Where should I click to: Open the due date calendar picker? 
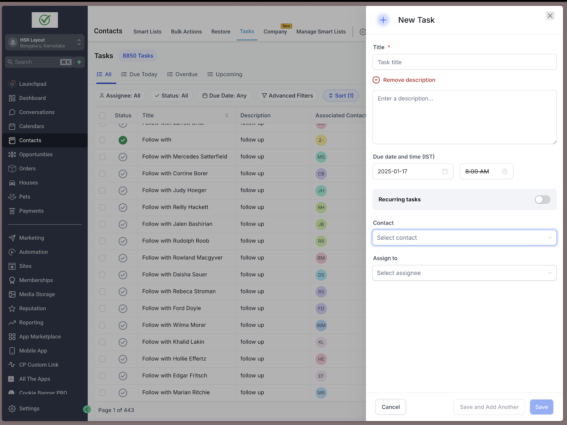tap(445, 171)
